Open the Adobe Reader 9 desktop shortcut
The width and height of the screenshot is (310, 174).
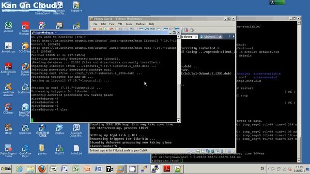(8, 69)
